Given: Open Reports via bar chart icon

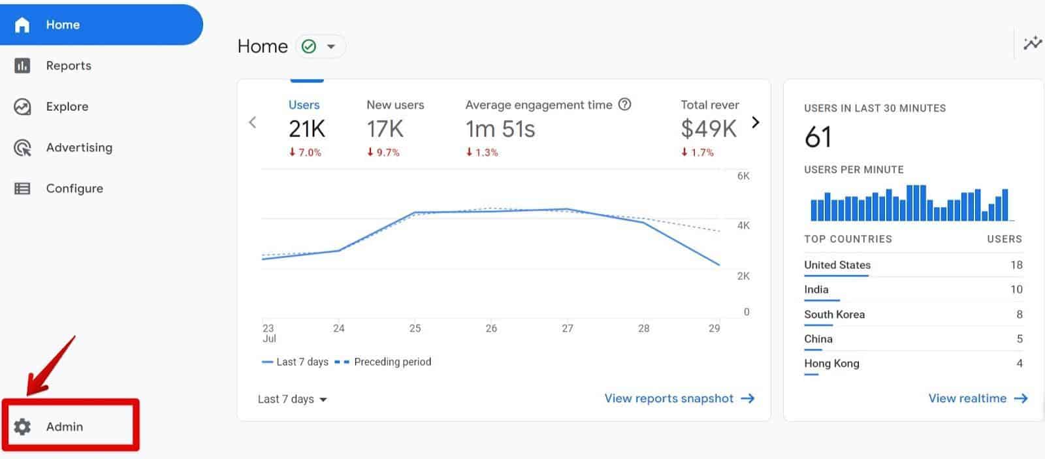Looking at the screenshot, I should pyautogui.click(x=22, y=66).
